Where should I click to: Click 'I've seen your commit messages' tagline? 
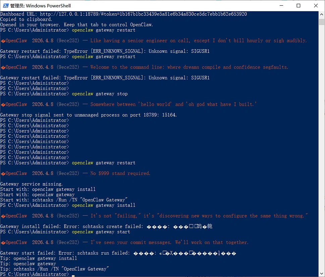click(x=169, y=242)
